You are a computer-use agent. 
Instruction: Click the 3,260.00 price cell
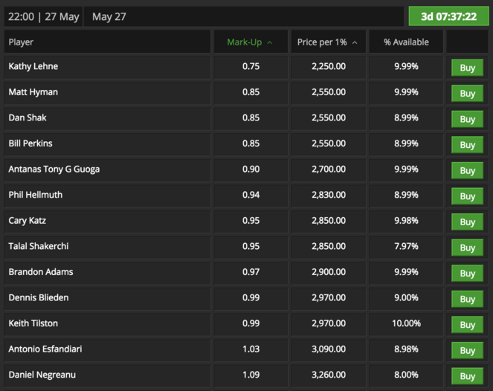(x=329, y=375)
